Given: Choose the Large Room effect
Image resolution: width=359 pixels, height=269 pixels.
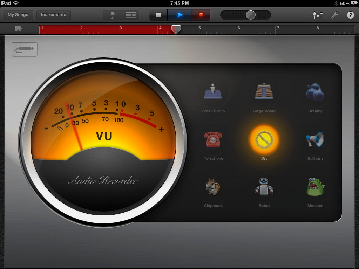Looking at the screenshot, I should click(264, 92).
